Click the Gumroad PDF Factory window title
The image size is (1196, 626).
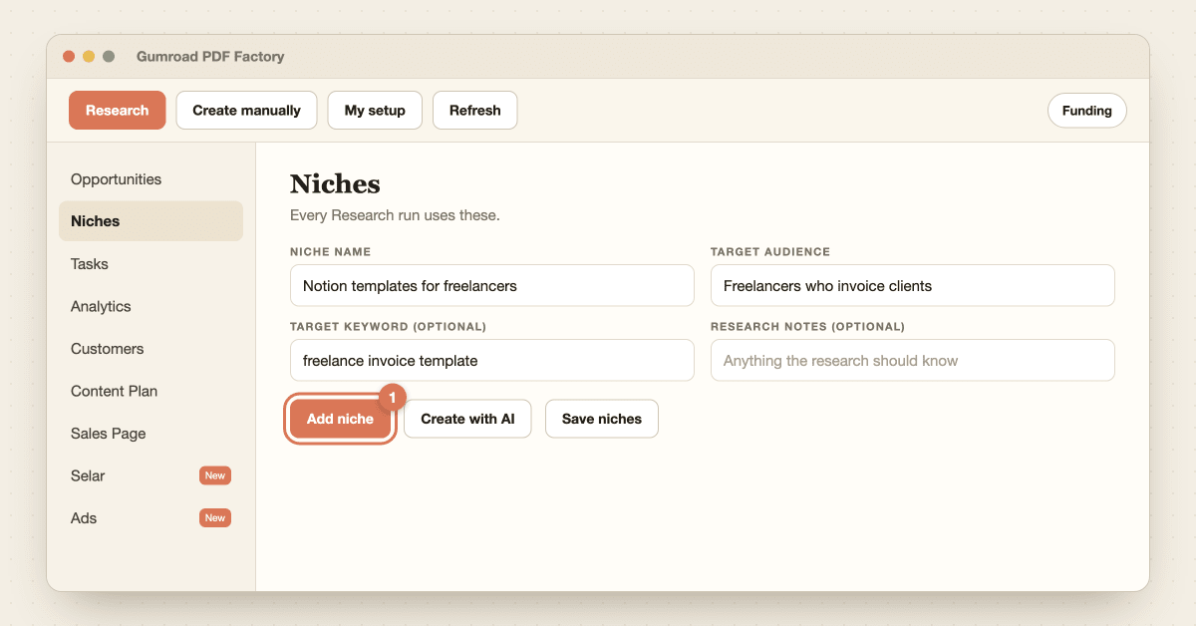[210, 57]
